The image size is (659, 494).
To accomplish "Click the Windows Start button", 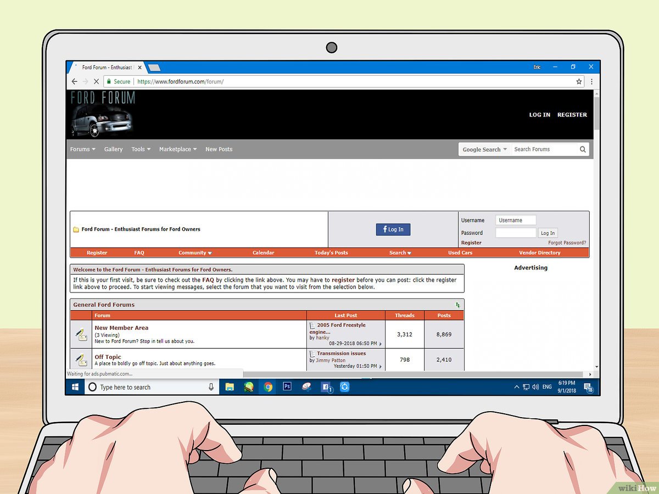I will (75, 387).
